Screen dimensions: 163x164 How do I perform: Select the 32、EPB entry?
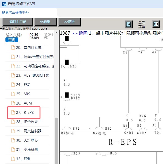tap(23, 159)
